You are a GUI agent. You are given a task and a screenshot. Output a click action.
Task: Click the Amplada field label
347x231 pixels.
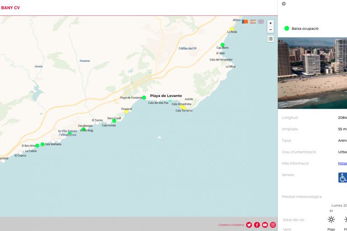[x=290, y=129]
